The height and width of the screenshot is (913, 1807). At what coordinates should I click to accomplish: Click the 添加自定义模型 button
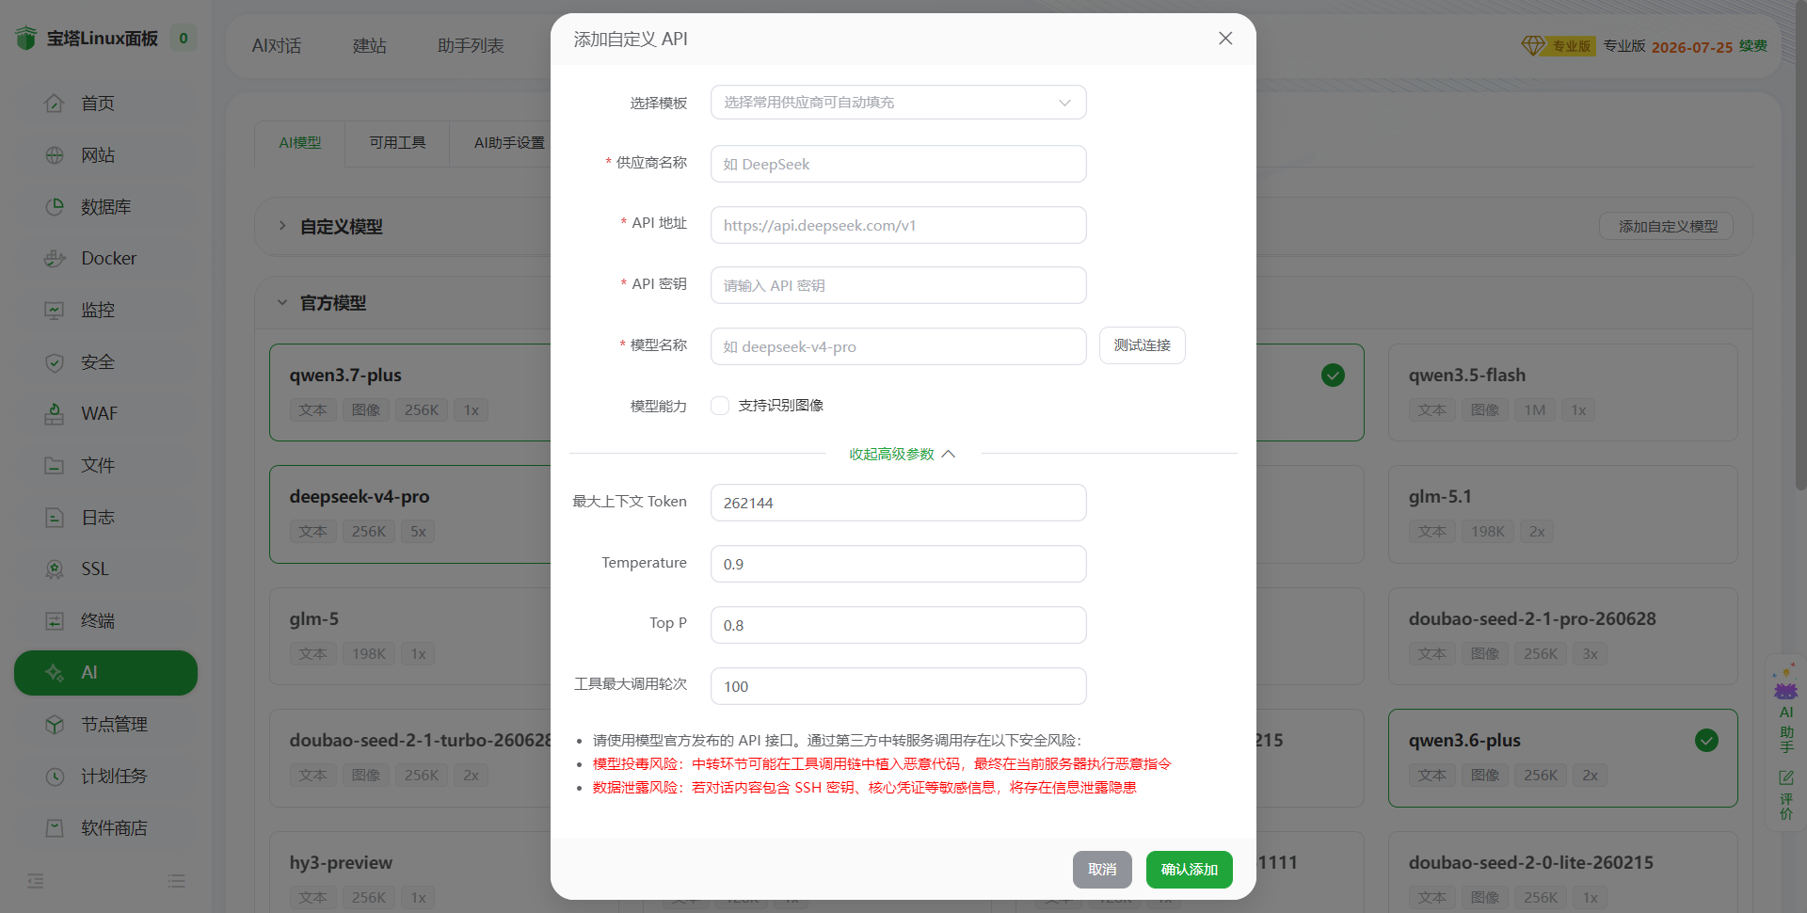click(x=1667, y=227)
